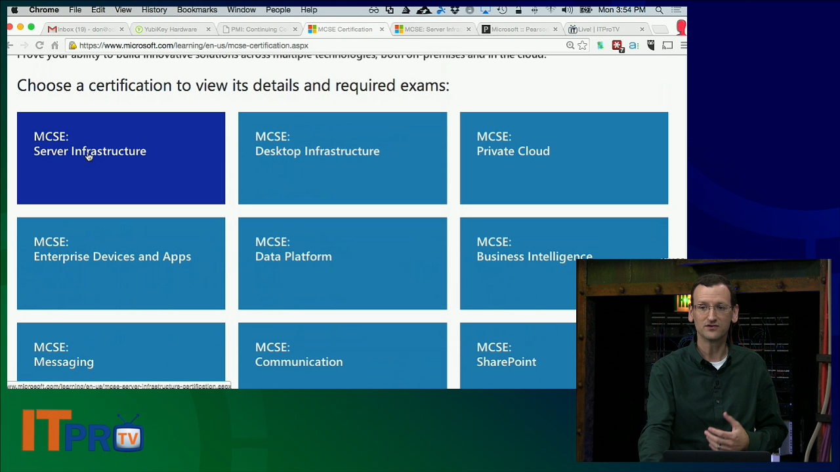Close the PMI: Continuing tab

coord(295,29)
